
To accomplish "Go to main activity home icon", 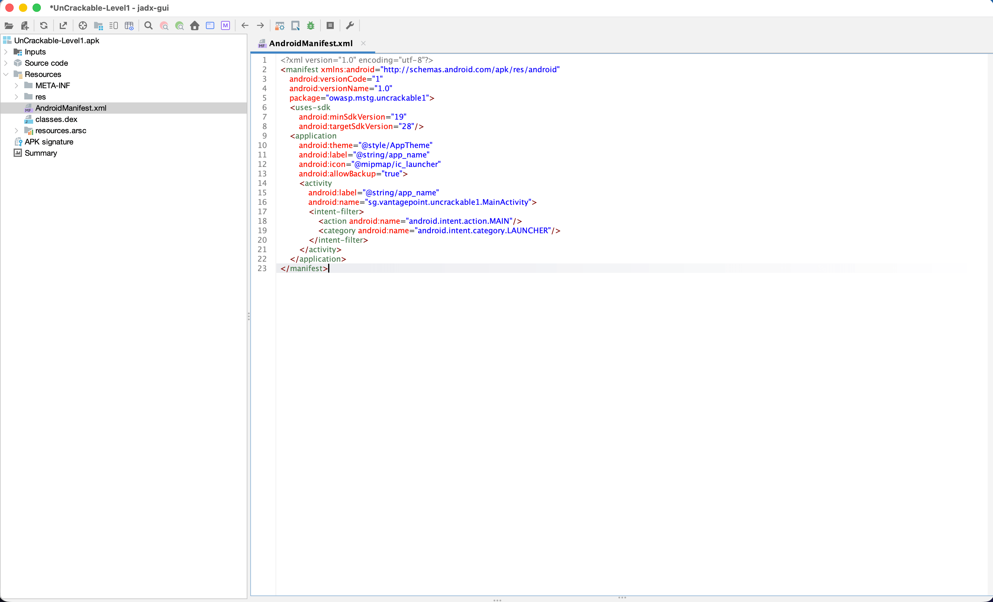I will [x=195, y=26].
